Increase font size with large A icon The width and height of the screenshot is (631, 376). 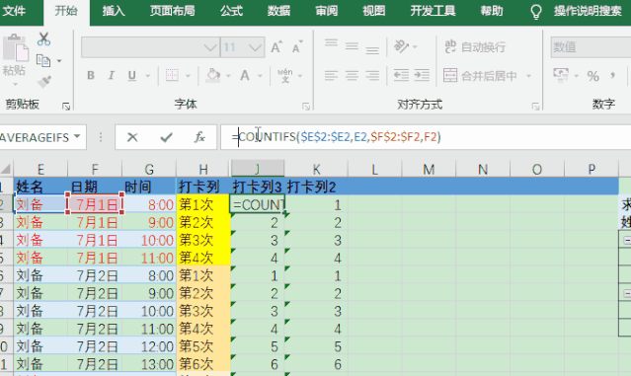click(x=276, y=47)
